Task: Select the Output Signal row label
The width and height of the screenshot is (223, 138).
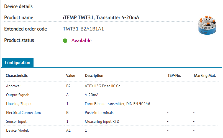Action: coord(18,95)
